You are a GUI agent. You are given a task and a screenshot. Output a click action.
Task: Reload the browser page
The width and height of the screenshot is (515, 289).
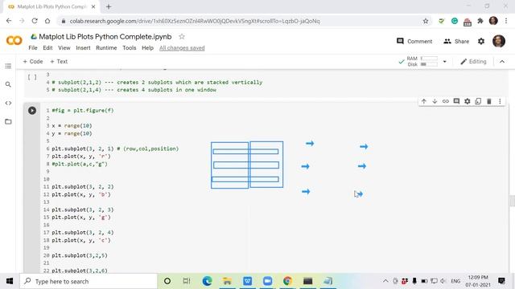[35, 21]
